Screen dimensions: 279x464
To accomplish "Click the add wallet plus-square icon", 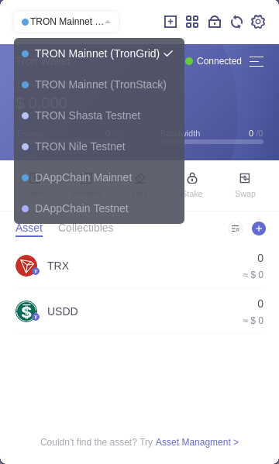I will click(170, 22).
